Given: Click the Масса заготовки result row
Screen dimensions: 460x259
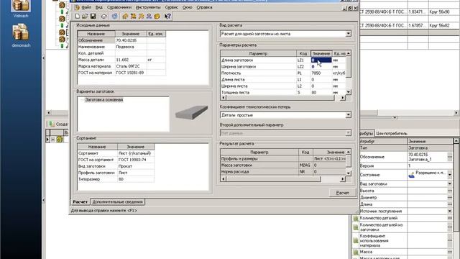Looking at the screenshot, I should tap(283, 165).
